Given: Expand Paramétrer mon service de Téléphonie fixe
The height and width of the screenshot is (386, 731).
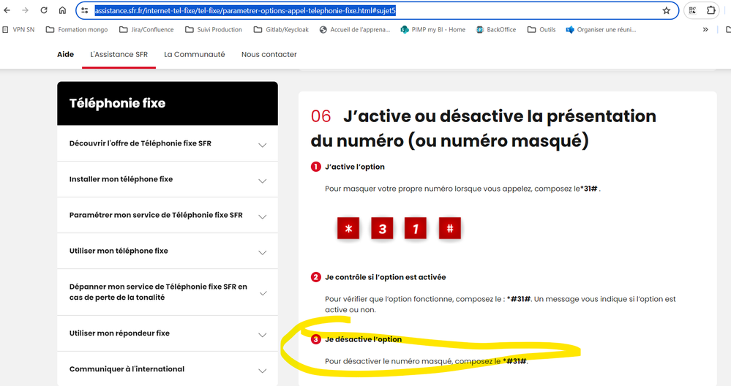Looking at the screenshot, I should pyautogui.click(x=168, y=216).
